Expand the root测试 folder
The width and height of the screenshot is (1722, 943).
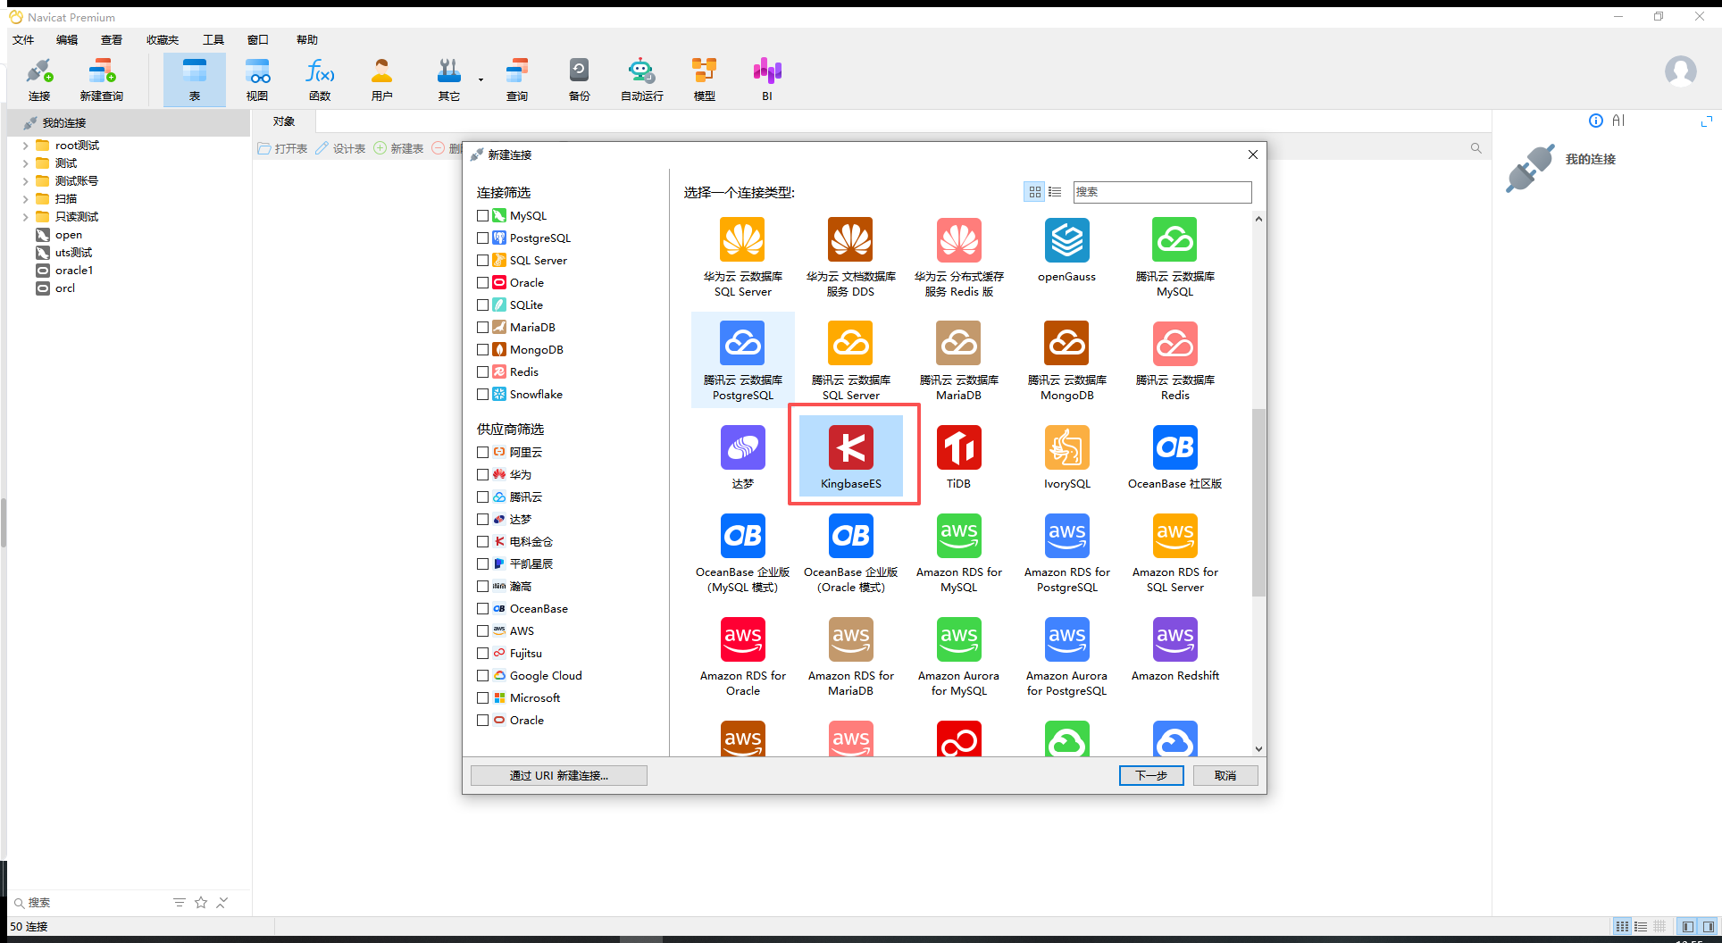pyautogui.click(x=25, y=146)
